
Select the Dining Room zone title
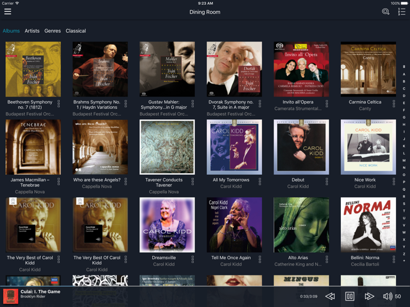click(205, 12)
